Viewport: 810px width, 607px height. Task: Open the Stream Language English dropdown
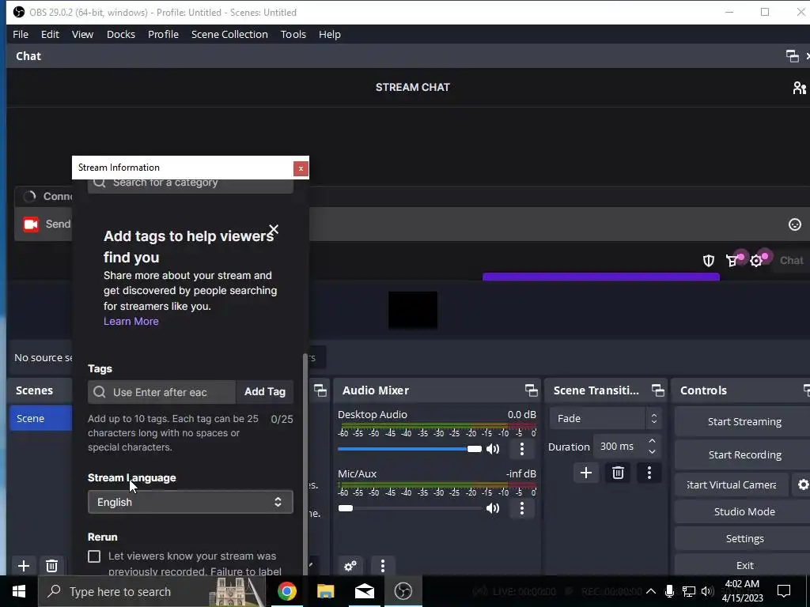[191, 502]
